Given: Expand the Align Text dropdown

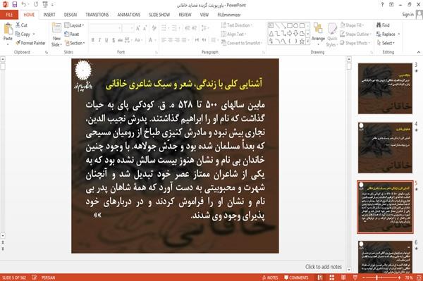Looking at the screenshot, I should pos(233,35).
